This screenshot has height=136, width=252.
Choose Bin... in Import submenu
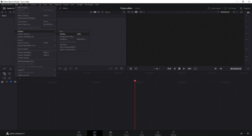73,31
